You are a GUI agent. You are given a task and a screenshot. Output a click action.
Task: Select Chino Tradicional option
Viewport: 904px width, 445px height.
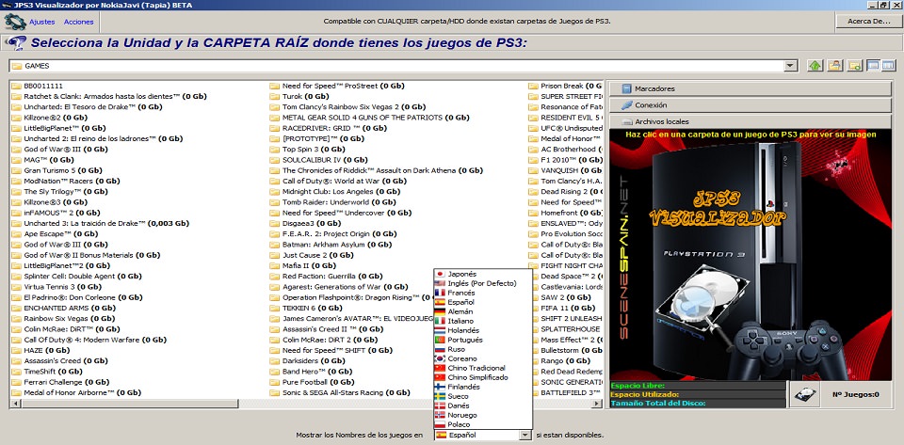click(x=482, y=368)
